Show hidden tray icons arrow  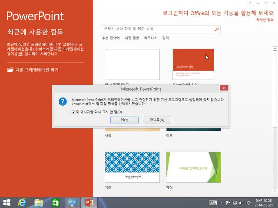(x=222, y=203)
